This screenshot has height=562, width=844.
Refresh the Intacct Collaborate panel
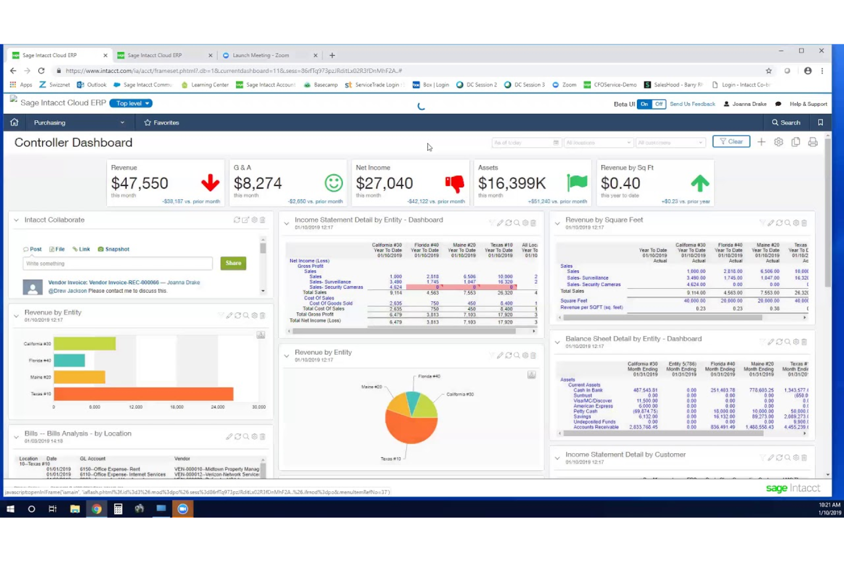click(237, 220)
